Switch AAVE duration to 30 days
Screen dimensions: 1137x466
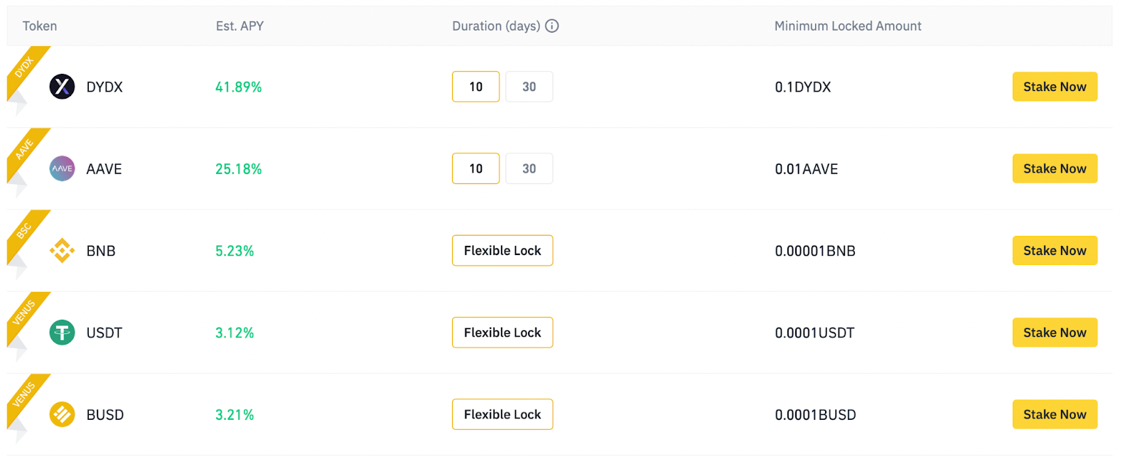tap(529, 168)
